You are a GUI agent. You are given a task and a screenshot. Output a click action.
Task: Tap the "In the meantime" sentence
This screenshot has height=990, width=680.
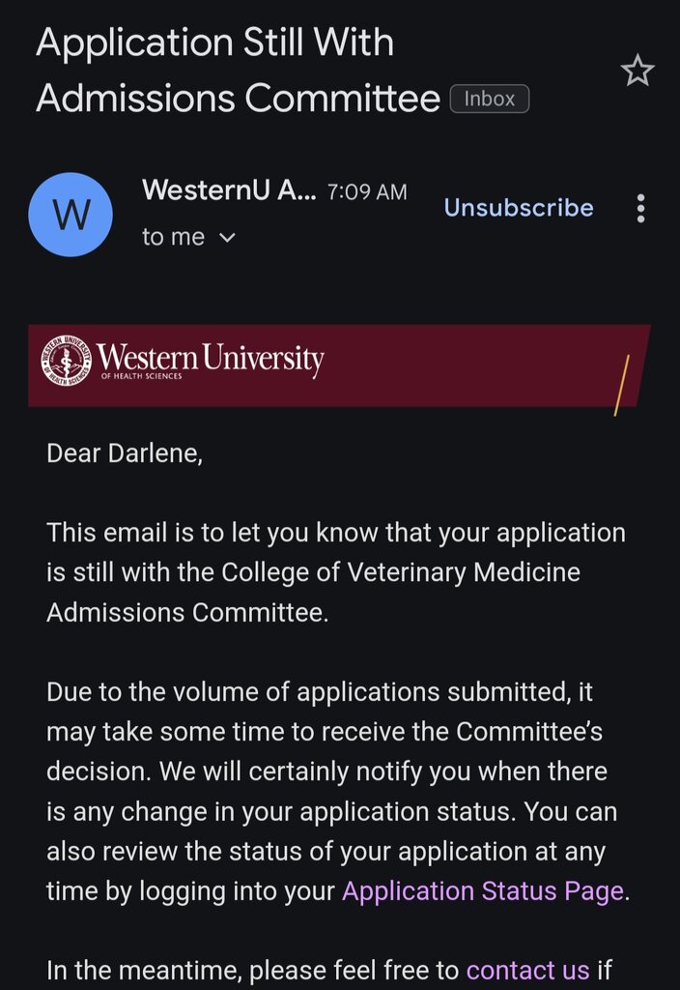coord(329,970)
